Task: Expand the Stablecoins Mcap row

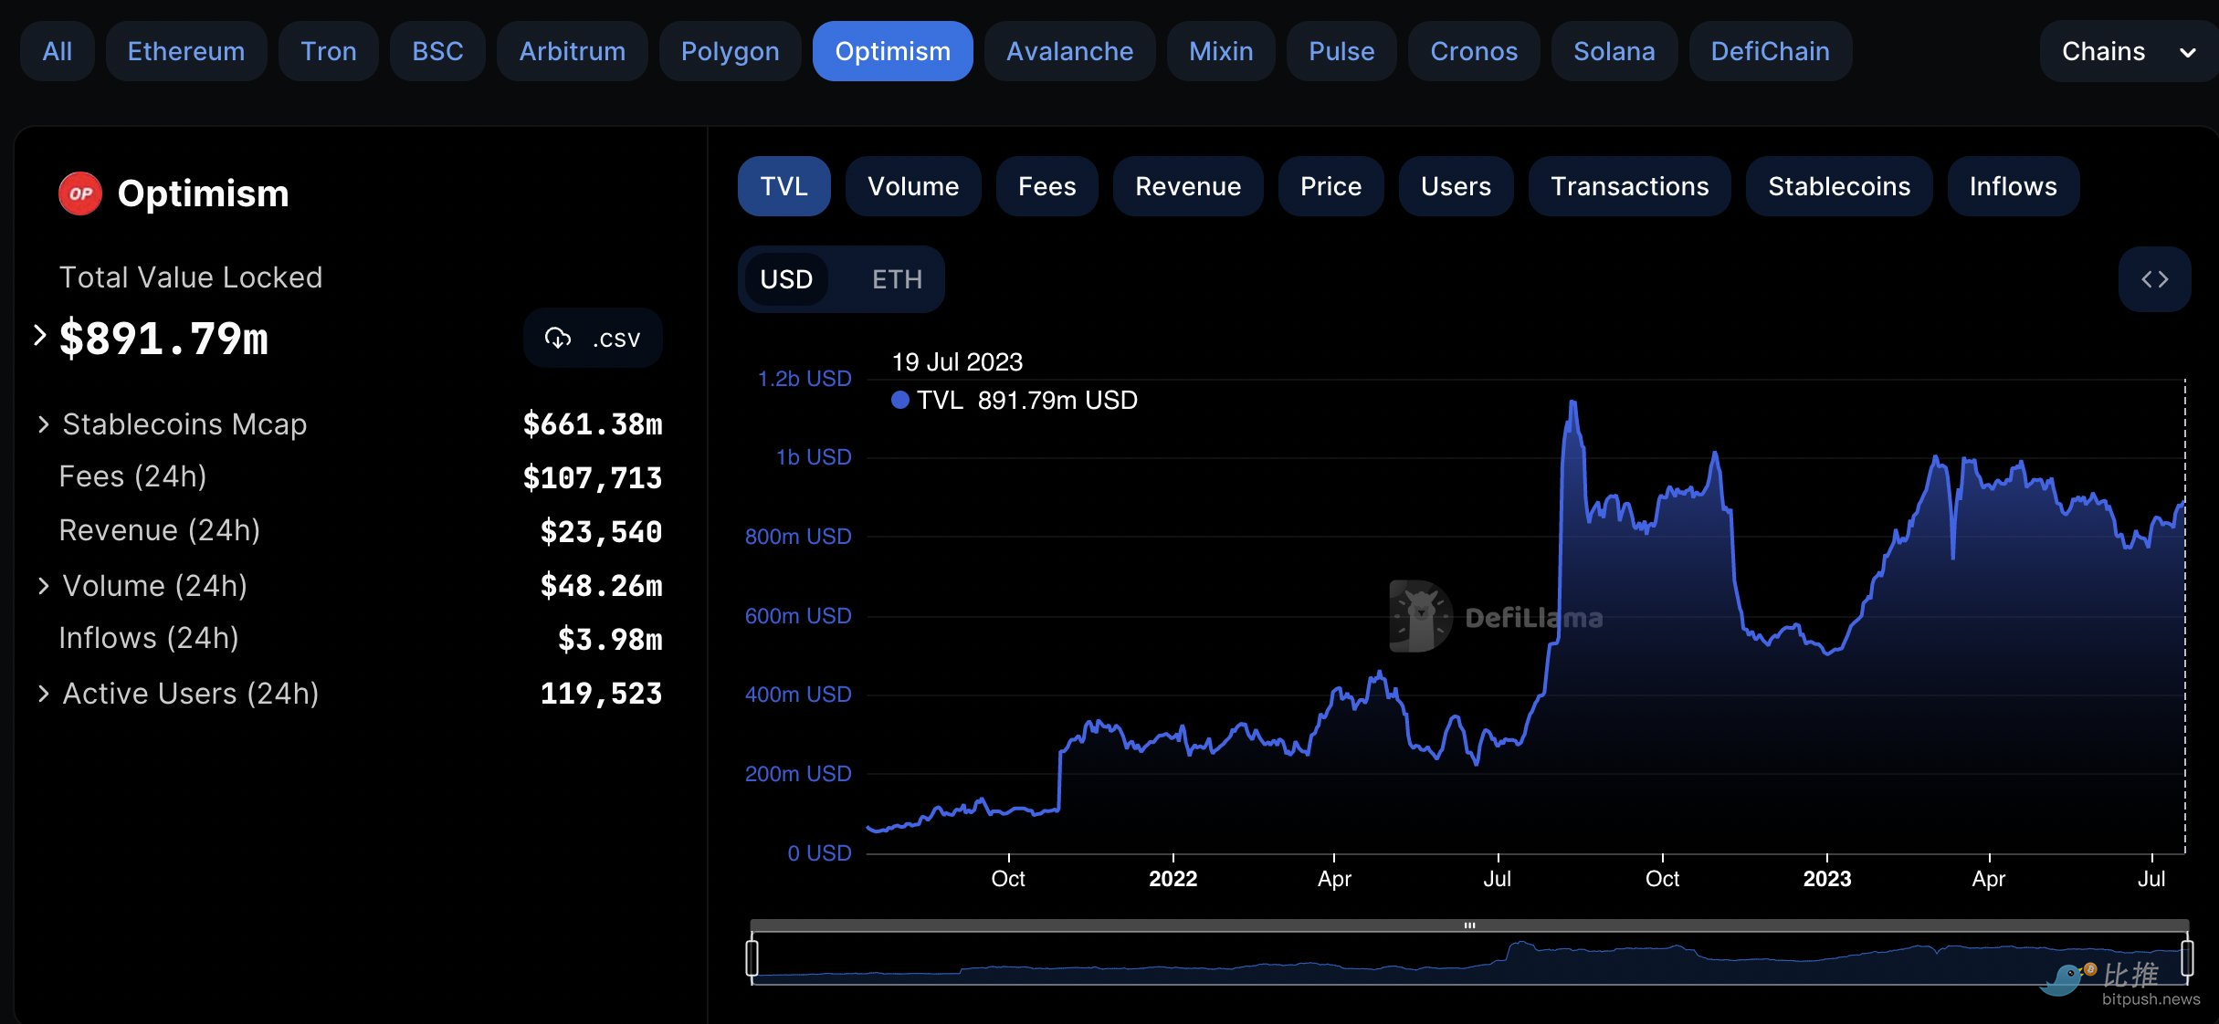Action: pos(43,424)
